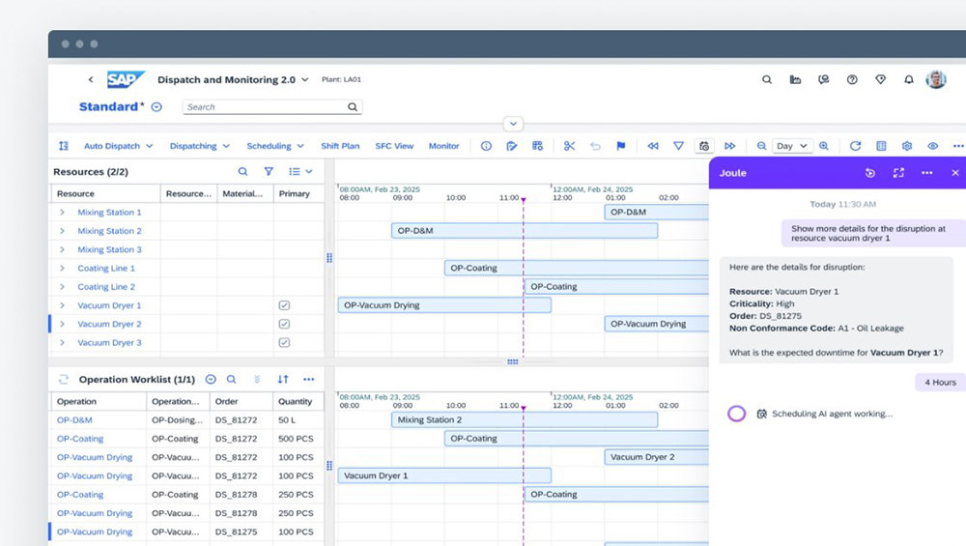
Task: Open the Shift Plan view
Action: pyautogui.click(x=340, y=146)
